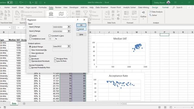Click the Data Analysis button
194x109 pixels.
tap(156, 12)
